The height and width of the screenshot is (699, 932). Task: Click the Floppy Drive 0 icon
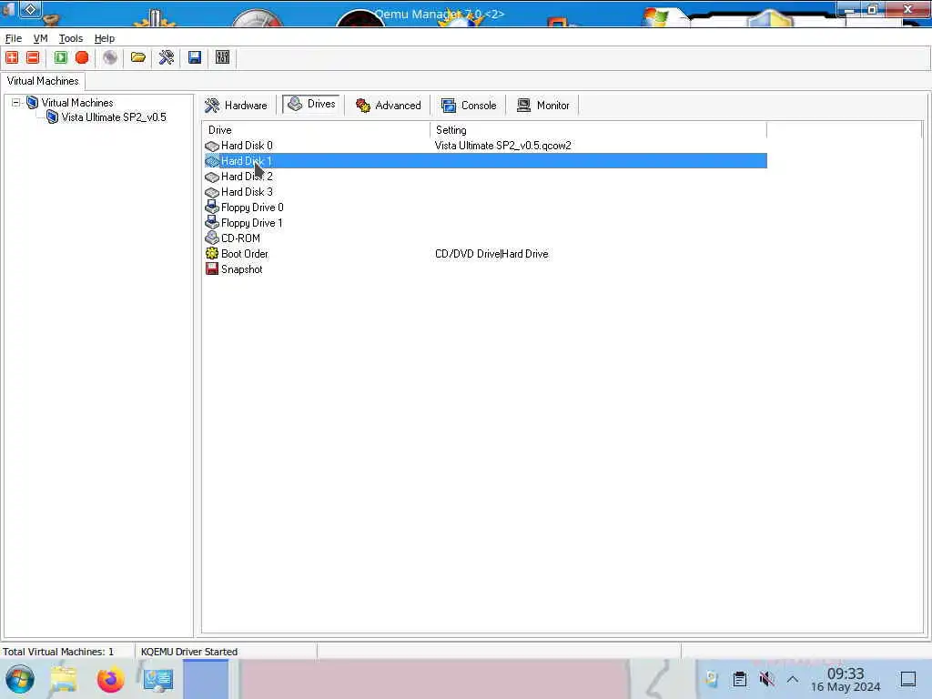[212, 207]
